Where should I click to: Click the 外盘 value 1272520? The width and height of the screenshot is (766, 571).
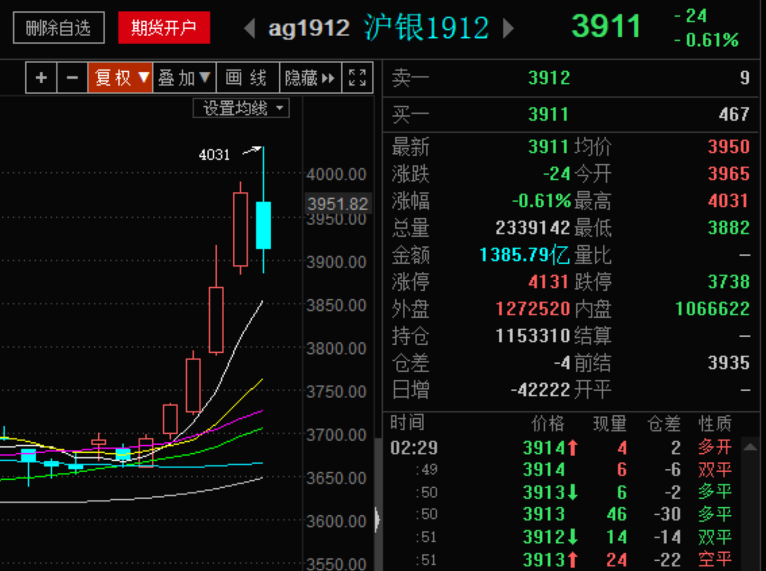click(x=533, y=308)
